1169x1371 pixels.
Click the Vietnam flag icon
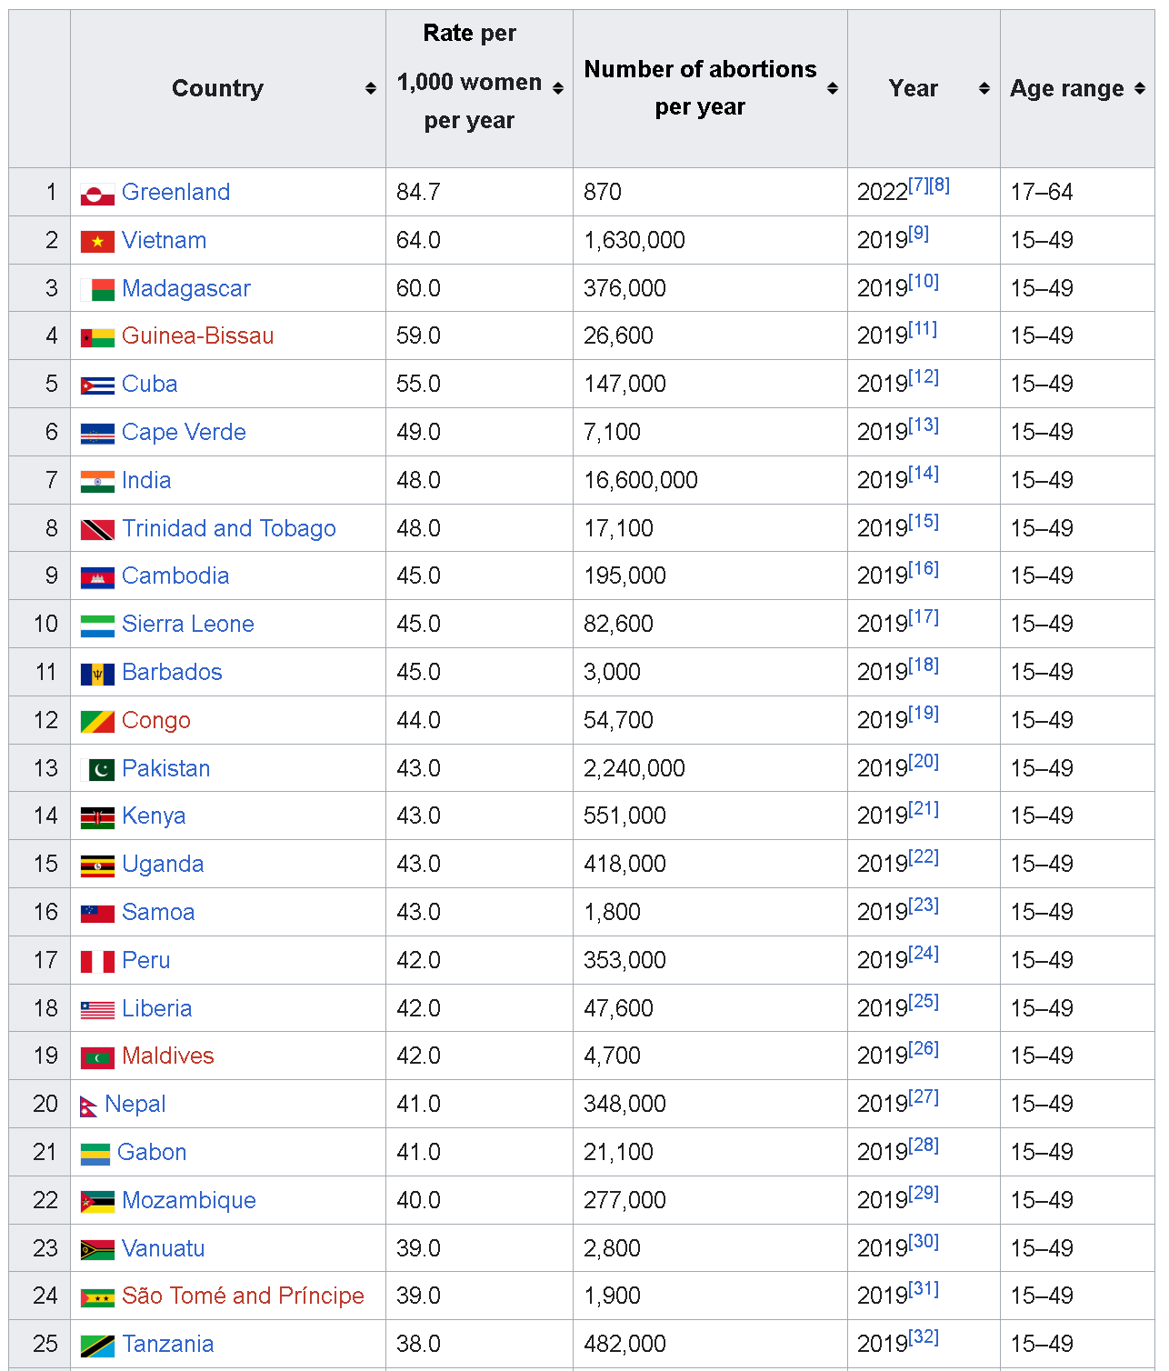(97, 242)
